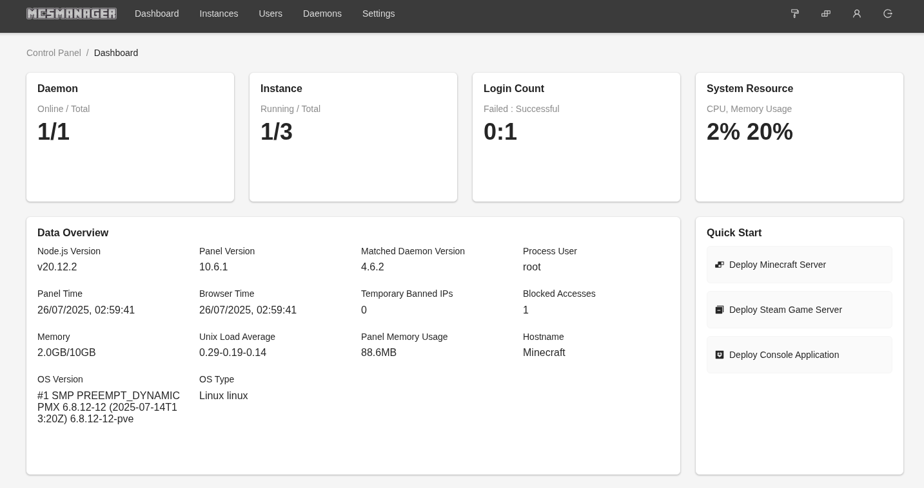Open the Users menu
This screenshot has height=488, width=924.
click(x=270, y=14)
